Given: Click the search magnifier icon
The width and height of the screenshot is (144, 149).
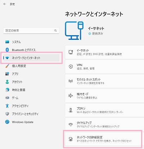Looking at the screenshot, I should tap(55, 31).
